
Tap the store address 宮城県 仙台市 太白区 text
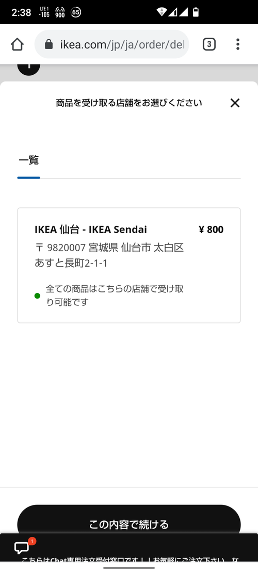pos(136,248)
